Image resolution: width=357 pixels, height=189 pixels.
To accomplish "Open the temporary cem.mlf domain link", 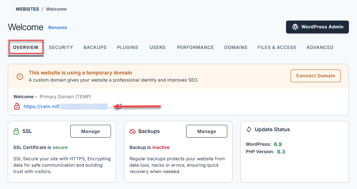I will tap(67, 106).
